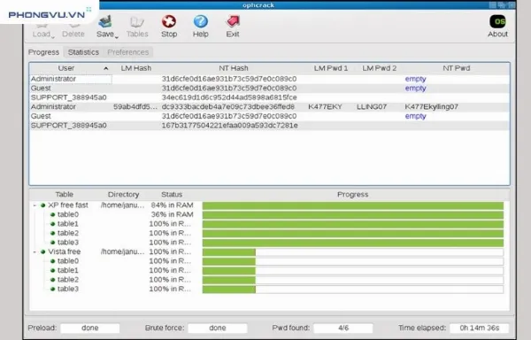Open the Help toolbar icon
Viewport: 531px width, 340px height.
201,21
